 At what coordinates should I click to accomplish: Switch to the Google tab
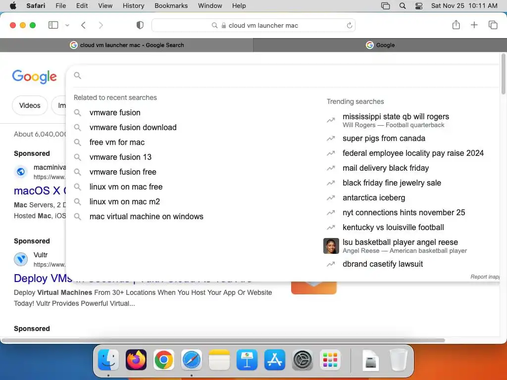tap(380, 45)
